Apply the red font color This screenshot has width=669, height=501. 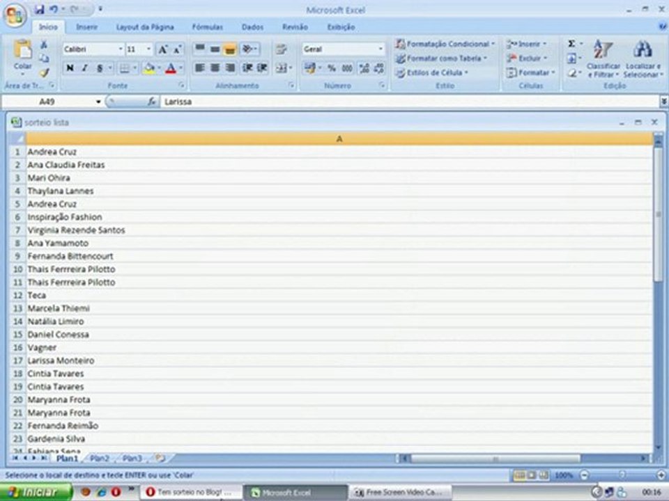coord(171,68)
